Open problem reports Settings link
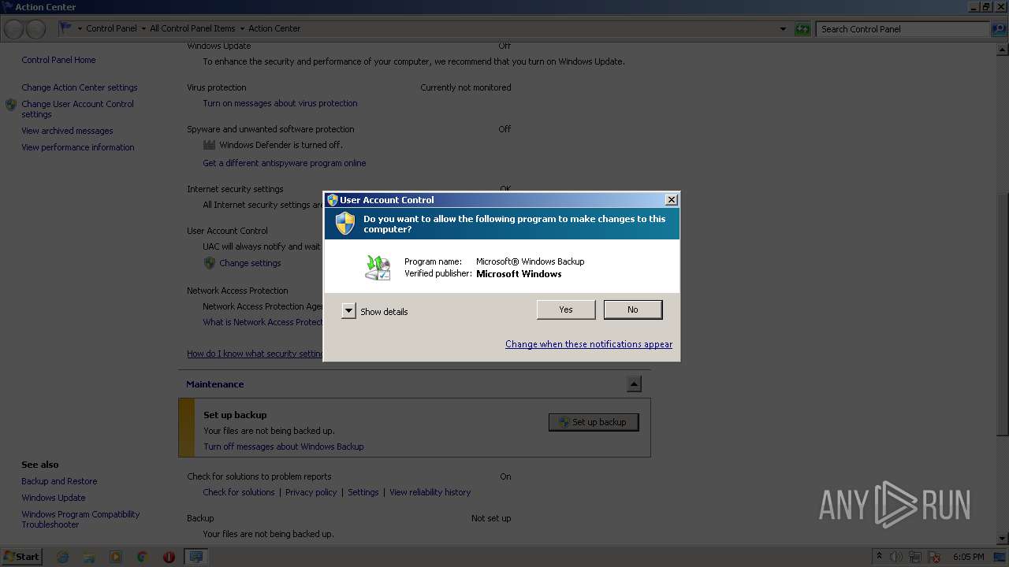1009x567 pixels. 363,492
